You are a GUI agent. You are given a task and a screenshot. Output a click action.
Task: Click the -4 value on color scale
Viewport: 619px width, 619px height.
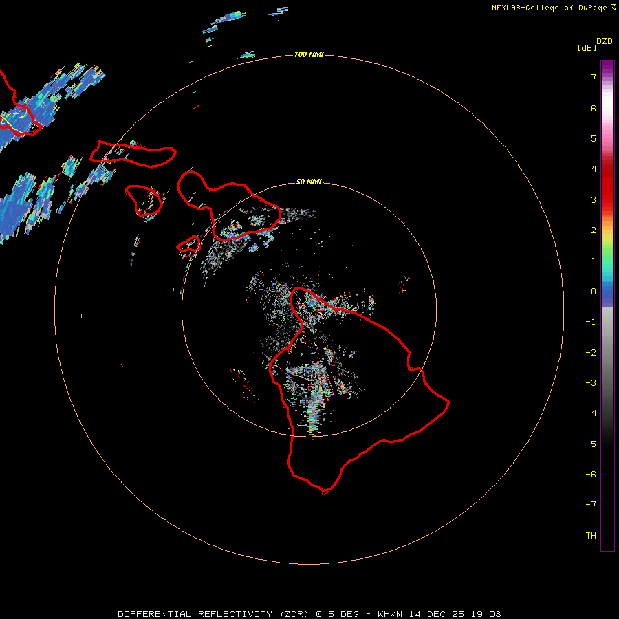(591, 413)
